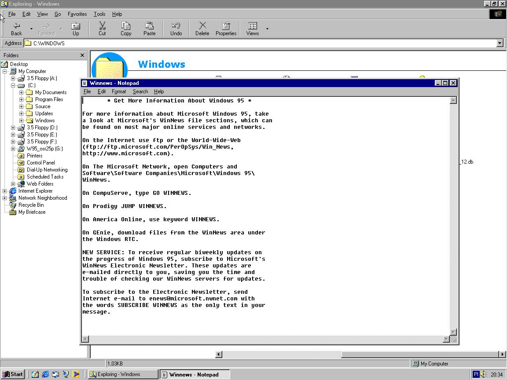Screen dimensions: 507x380
Task: Click the 20:34 clock in tray
Action: tap(496, 375)
